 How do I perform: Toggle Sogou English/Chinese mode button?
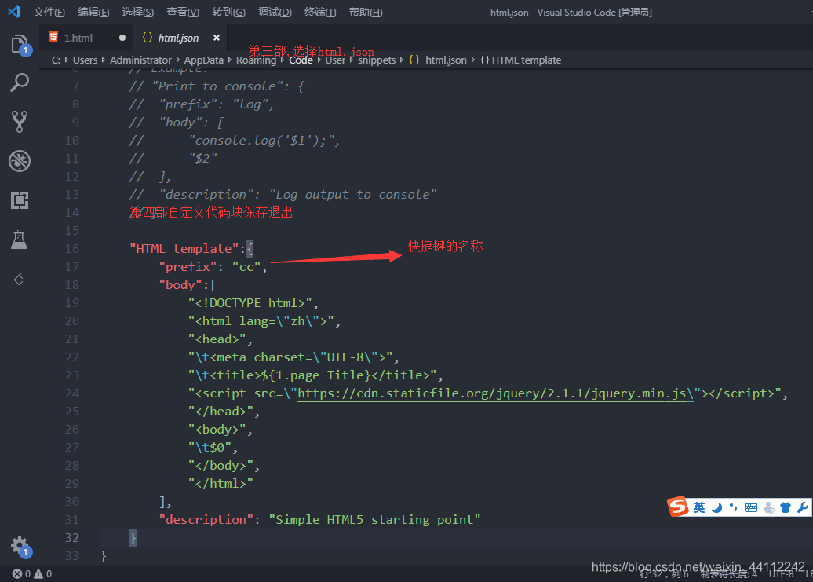point(699,507)
